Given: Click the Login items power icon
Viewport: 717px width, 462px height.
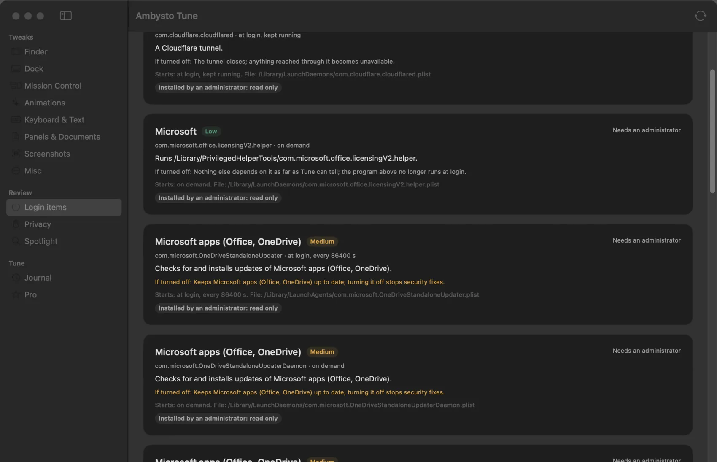Looking at the screenshot, I should pos(16,207).
